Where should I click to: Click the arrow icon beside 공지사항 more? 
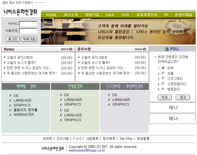144,49
